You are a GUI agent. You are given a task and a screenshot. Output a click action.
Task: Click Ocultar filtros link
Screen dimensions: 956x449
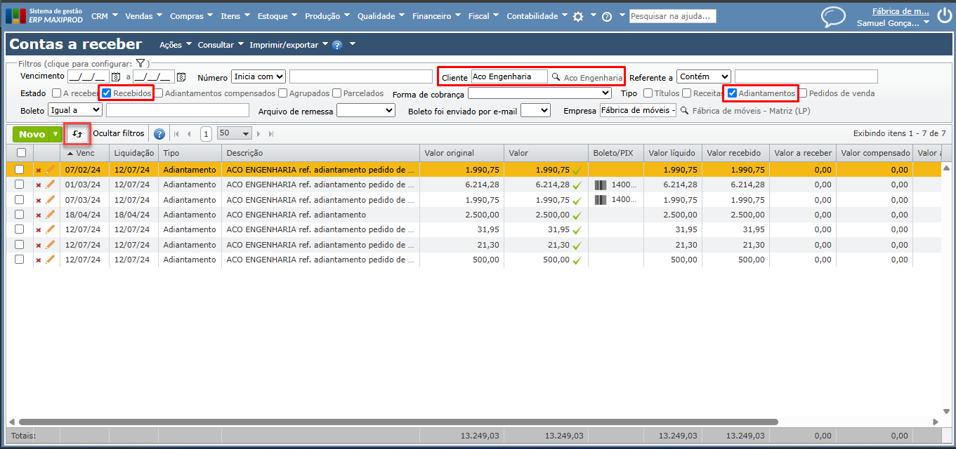tap(119, 133)
